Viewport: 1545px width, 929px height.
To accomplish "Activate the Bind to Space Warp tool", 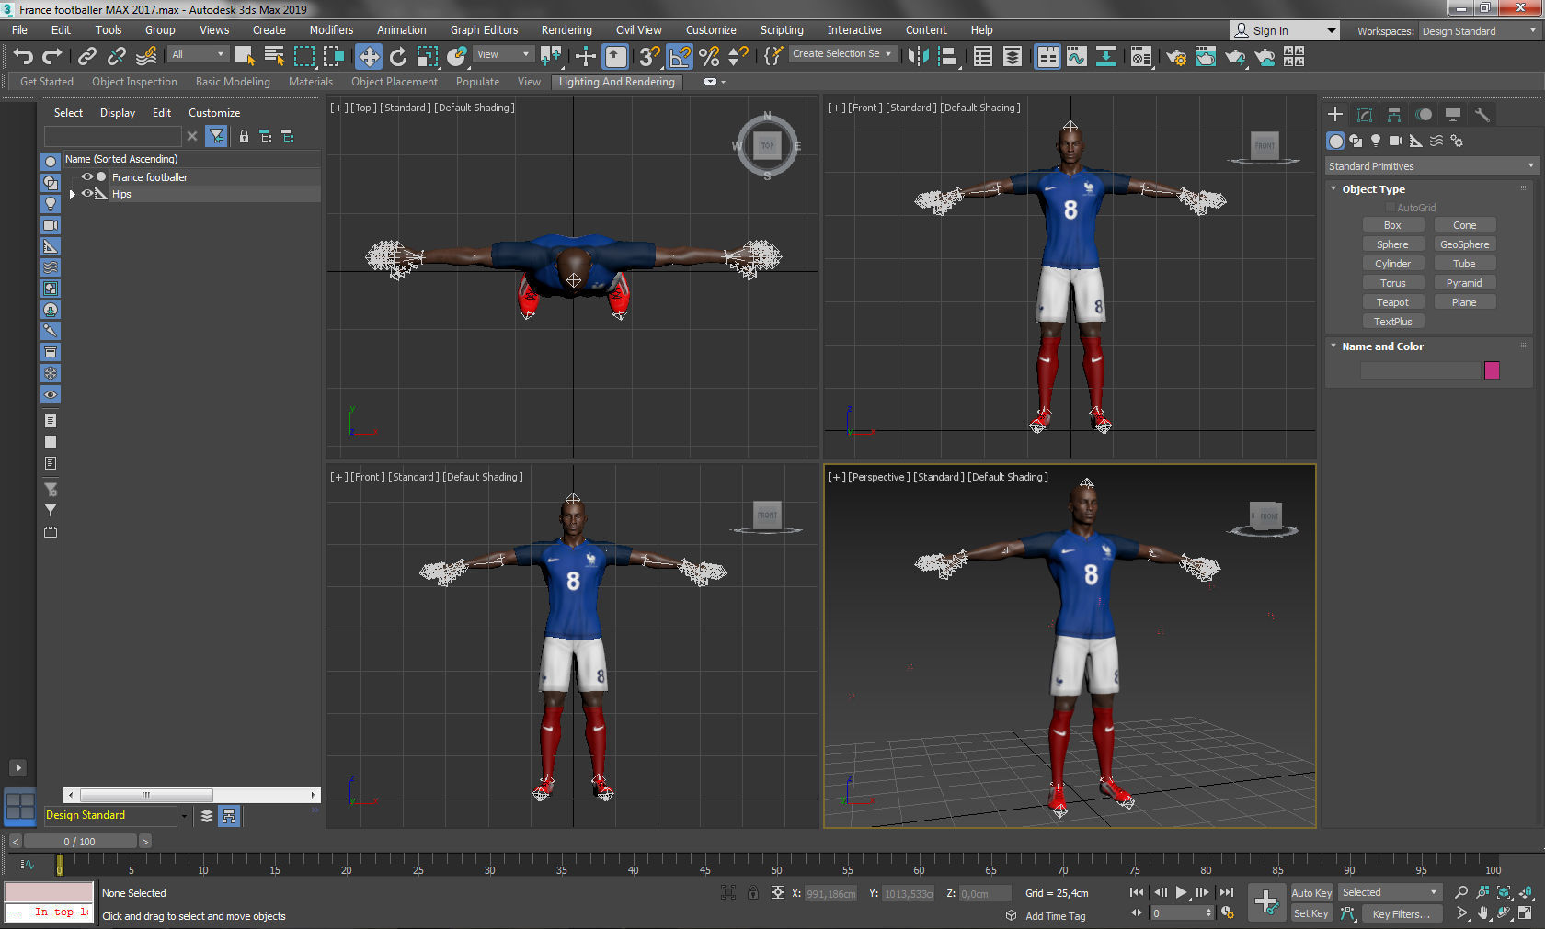I will tap(146, 57).
